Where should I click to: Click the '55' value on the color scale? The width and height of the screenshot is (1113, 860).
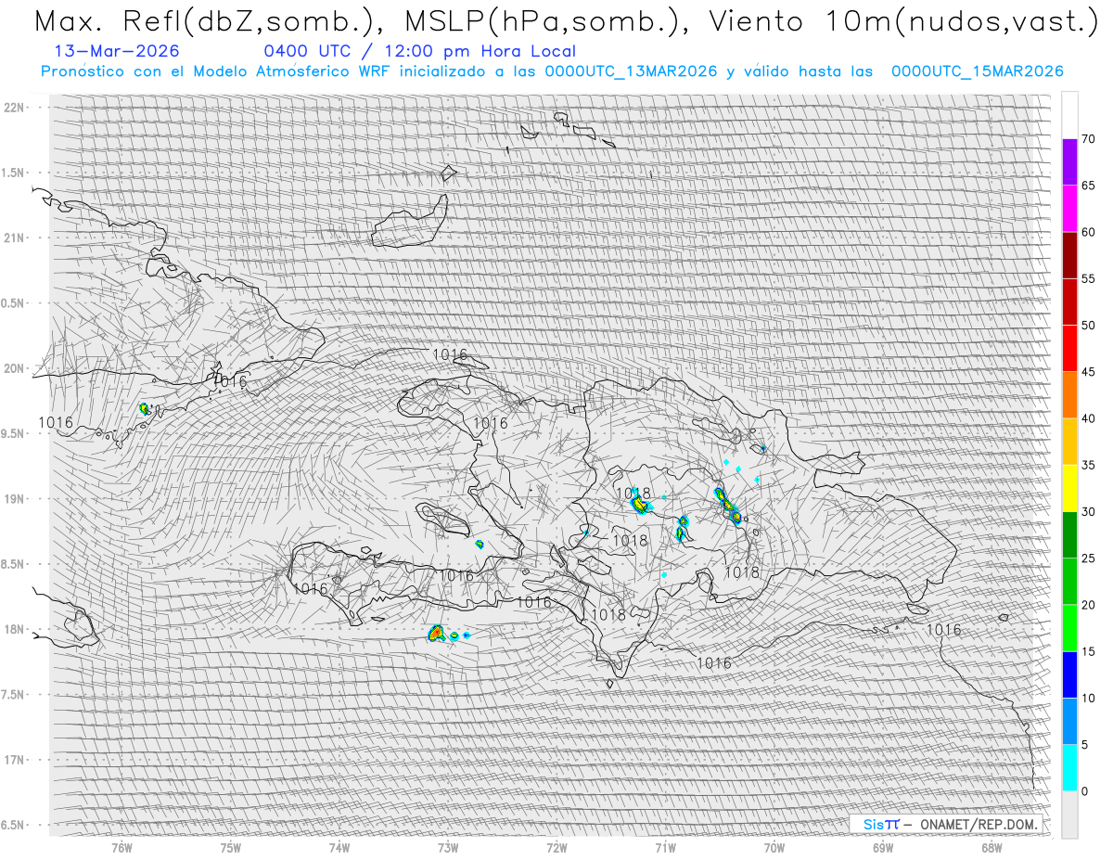pyautogui.click(x=1088, y=279)
